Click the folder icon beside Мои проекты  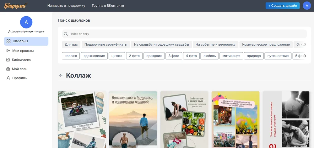coord(8,51)
